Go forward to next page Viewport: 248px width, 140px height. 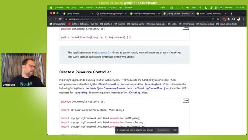pyautogui.click(x=55, y=19)
